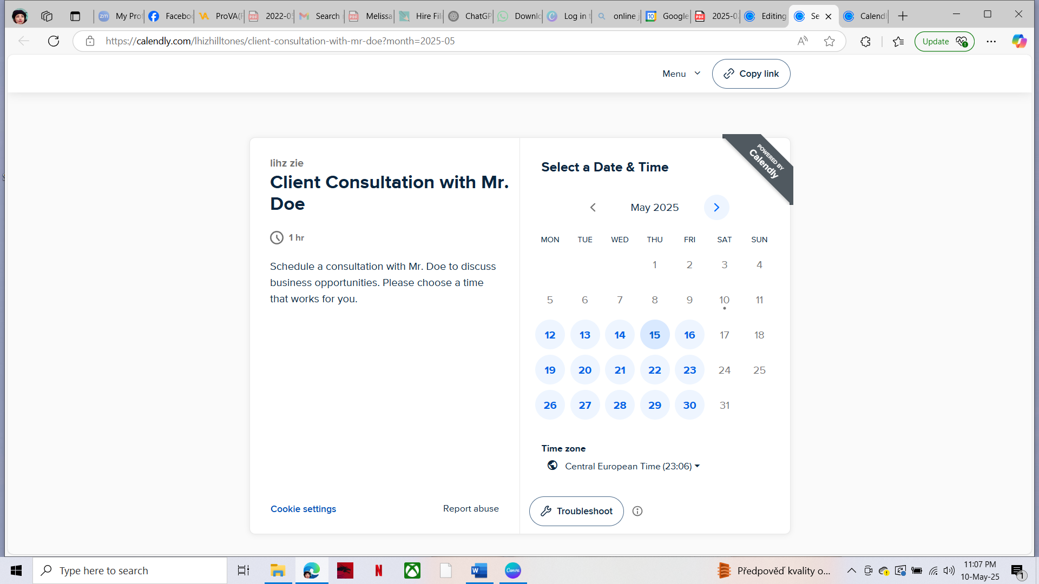Open Netflix from the taskbar

(379, 570)
